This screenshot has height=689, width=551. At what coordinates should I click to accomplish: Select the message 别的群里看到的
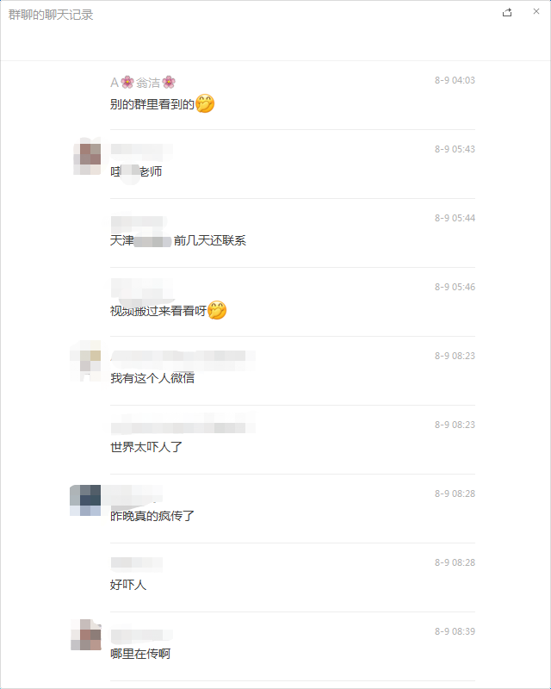[x=153, y=103]
